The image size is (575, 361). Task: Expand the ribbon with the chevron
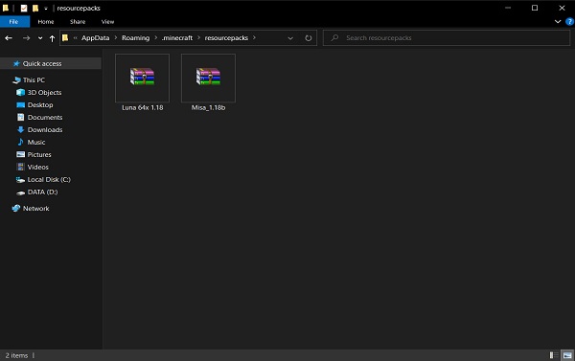[558, 22]
